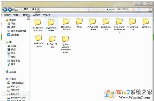The width and height of the screenshot is (154, 101).
Task: Open the 文件(F) menu
Action: pyautogui.click(x=7, y=15)
